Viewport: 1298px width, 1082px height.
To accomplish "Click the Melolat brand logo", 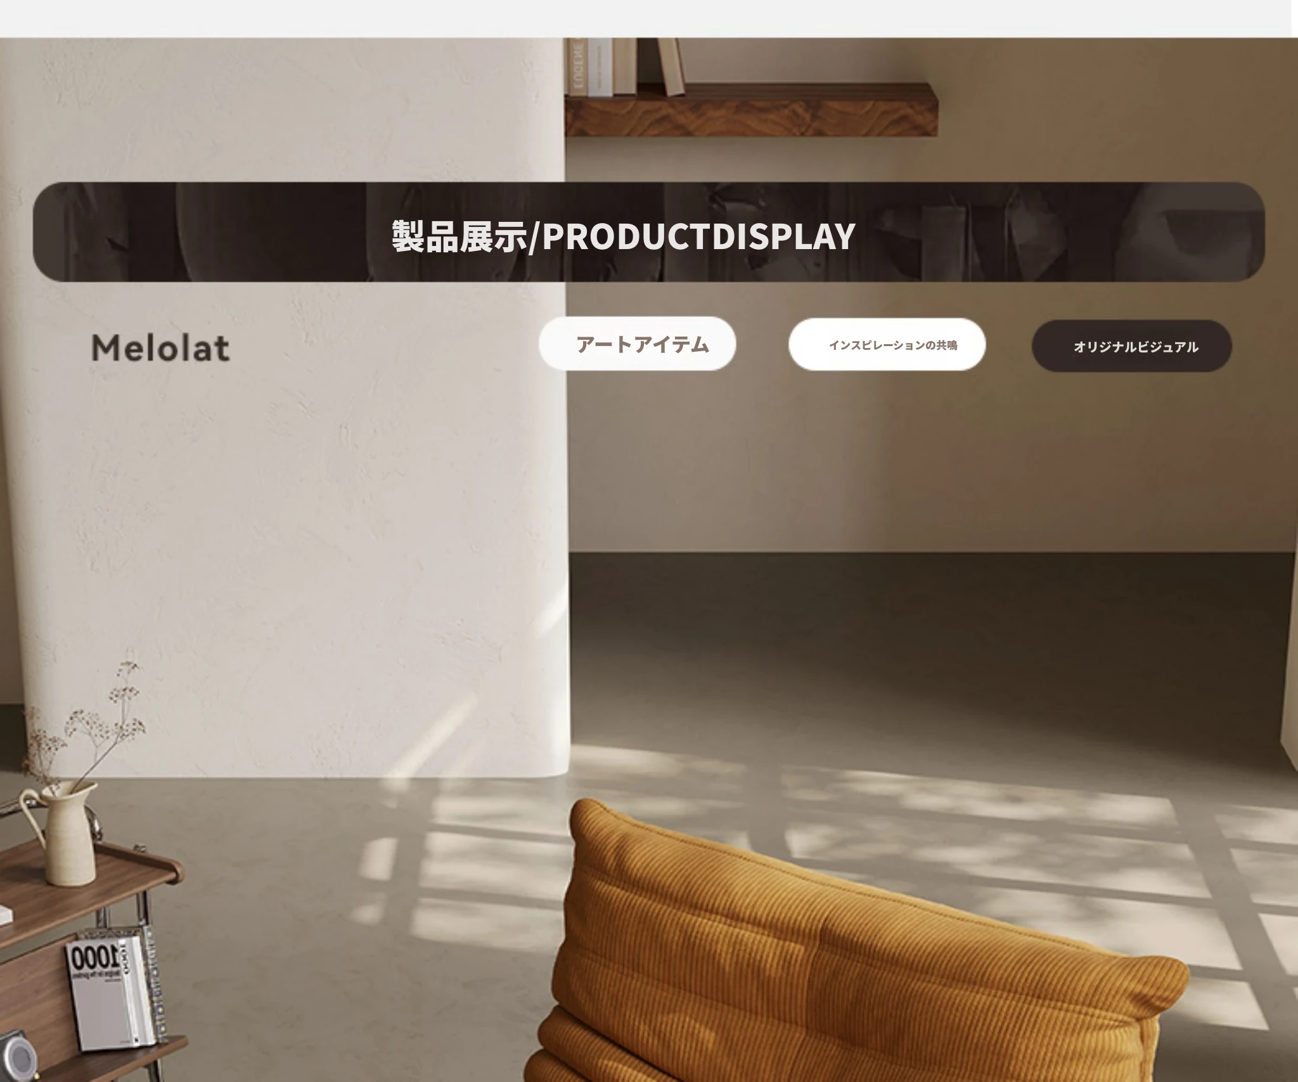I will point(160,348).
